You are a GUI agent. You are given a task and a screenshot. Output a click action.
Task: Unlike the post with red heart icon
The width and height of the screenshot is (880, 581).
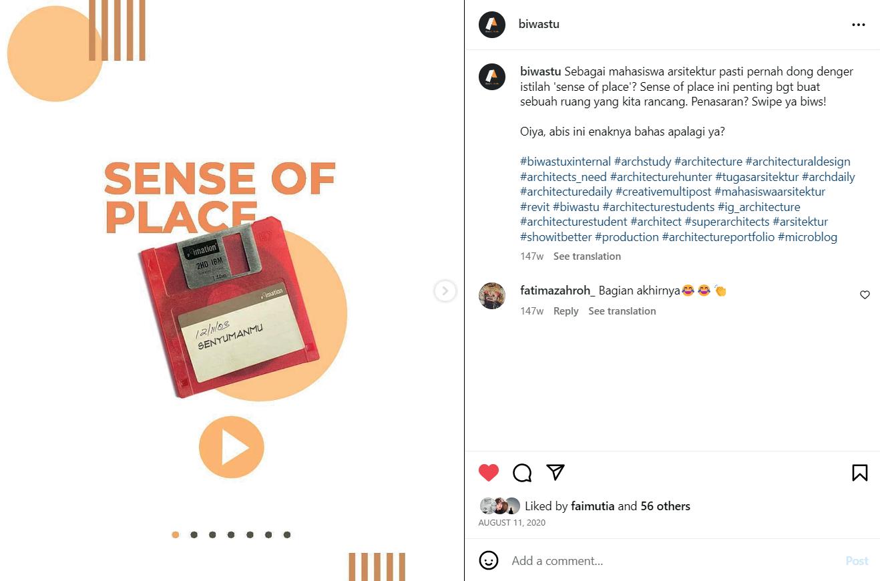click(489, 473)
